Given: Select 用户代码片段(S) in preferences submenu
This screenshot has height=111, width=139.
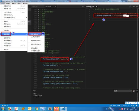Looking at the screenshot, I should [x=36, y=44].
